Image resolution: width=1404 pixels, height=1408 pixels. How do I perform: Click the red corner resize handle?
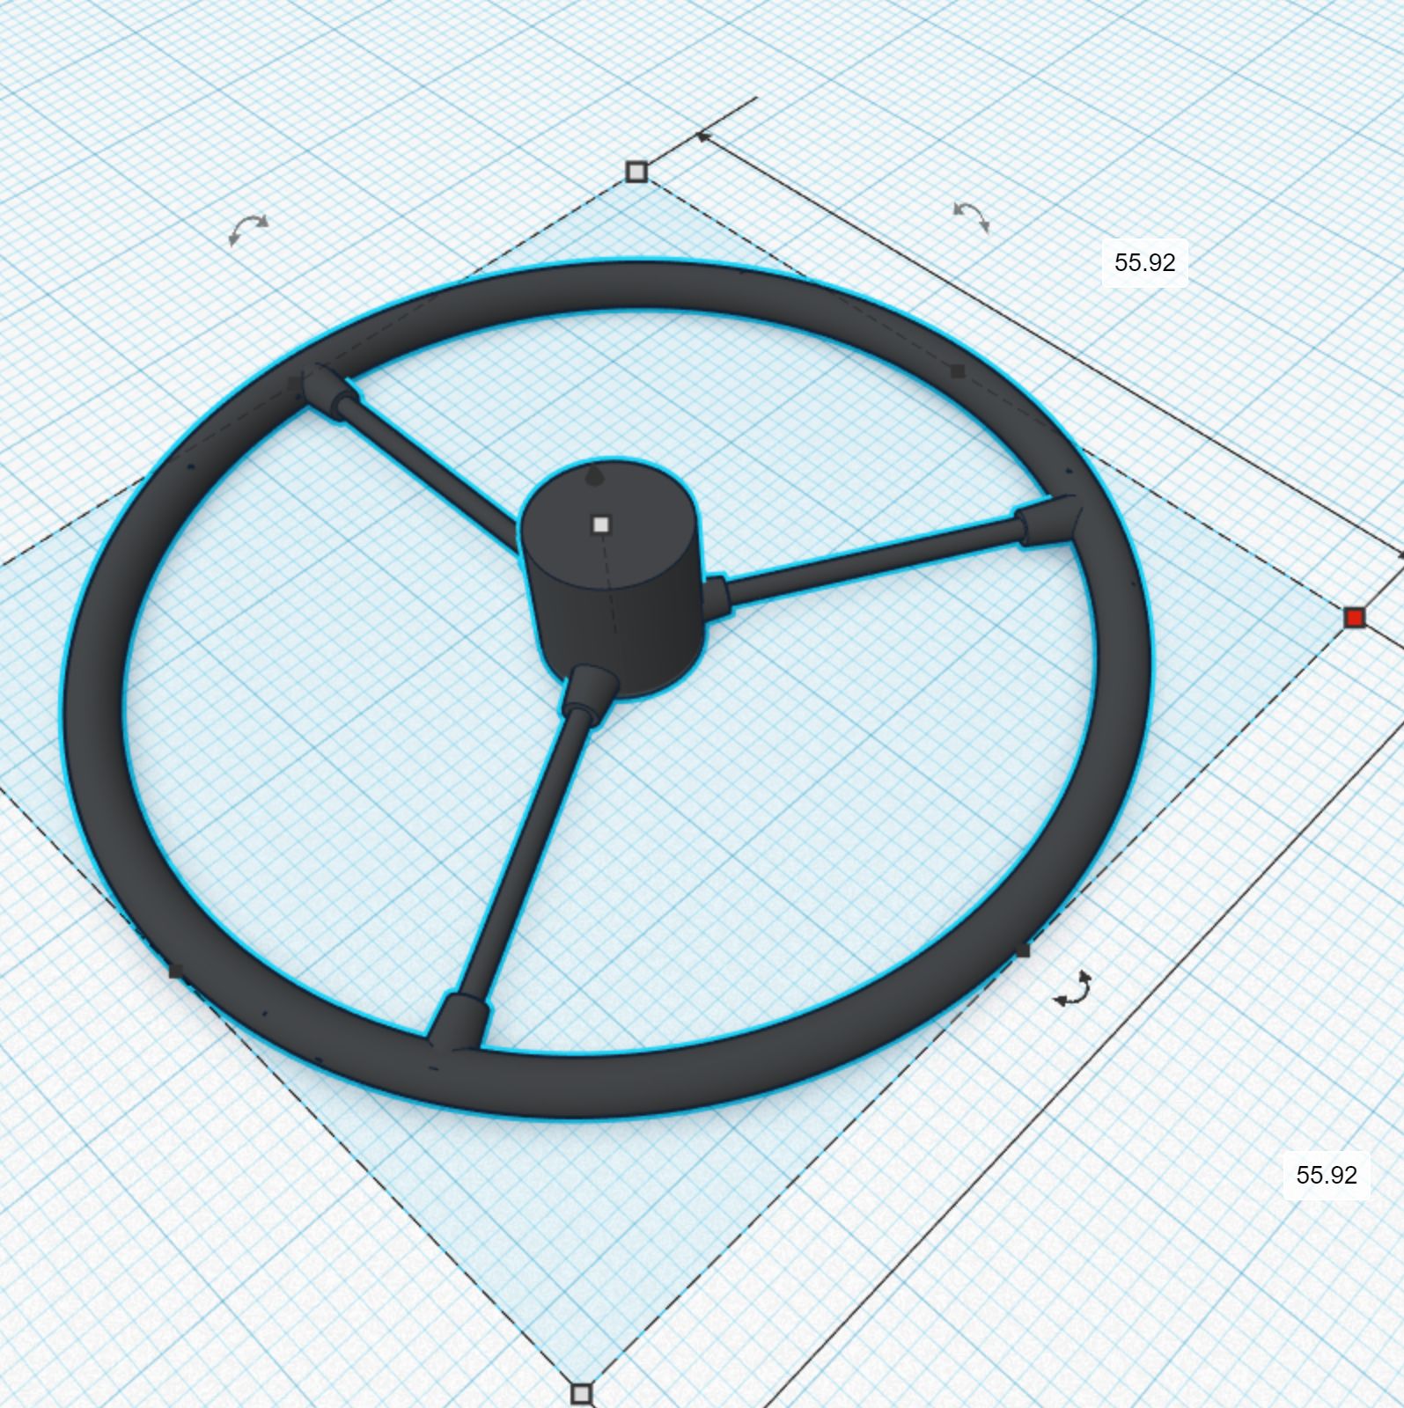tap(1355, 618)
